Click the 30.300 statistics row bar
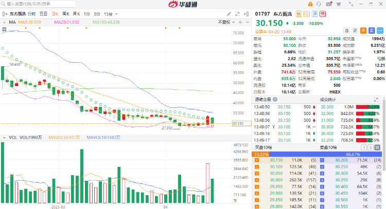 tap(368, 107)
